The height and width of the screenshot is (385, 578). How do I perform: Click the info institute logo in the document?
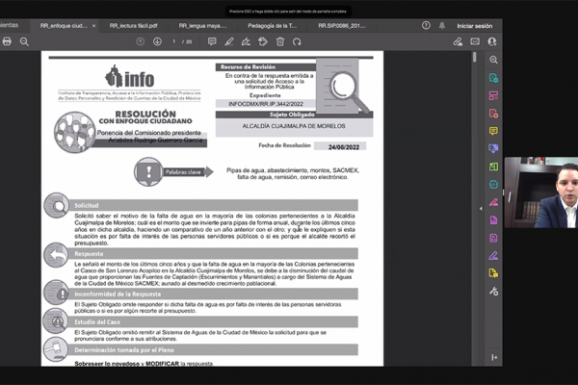coord(129,77)
